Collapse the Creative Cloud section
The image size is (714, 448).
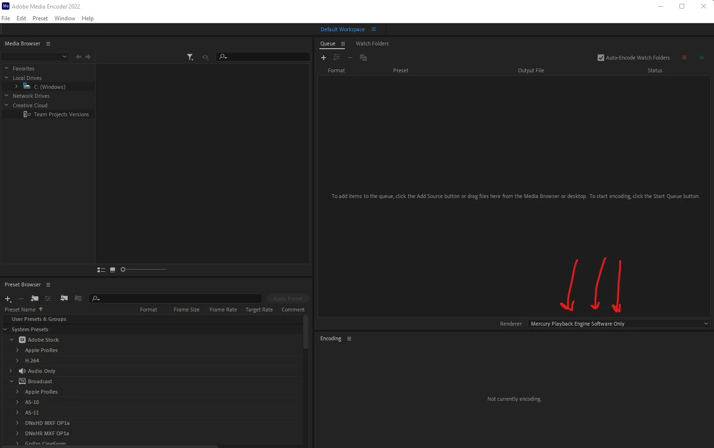click(7, 105)
